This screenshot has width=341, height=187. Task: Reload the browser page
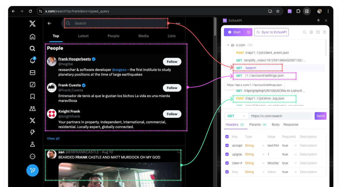pos(30,11)
